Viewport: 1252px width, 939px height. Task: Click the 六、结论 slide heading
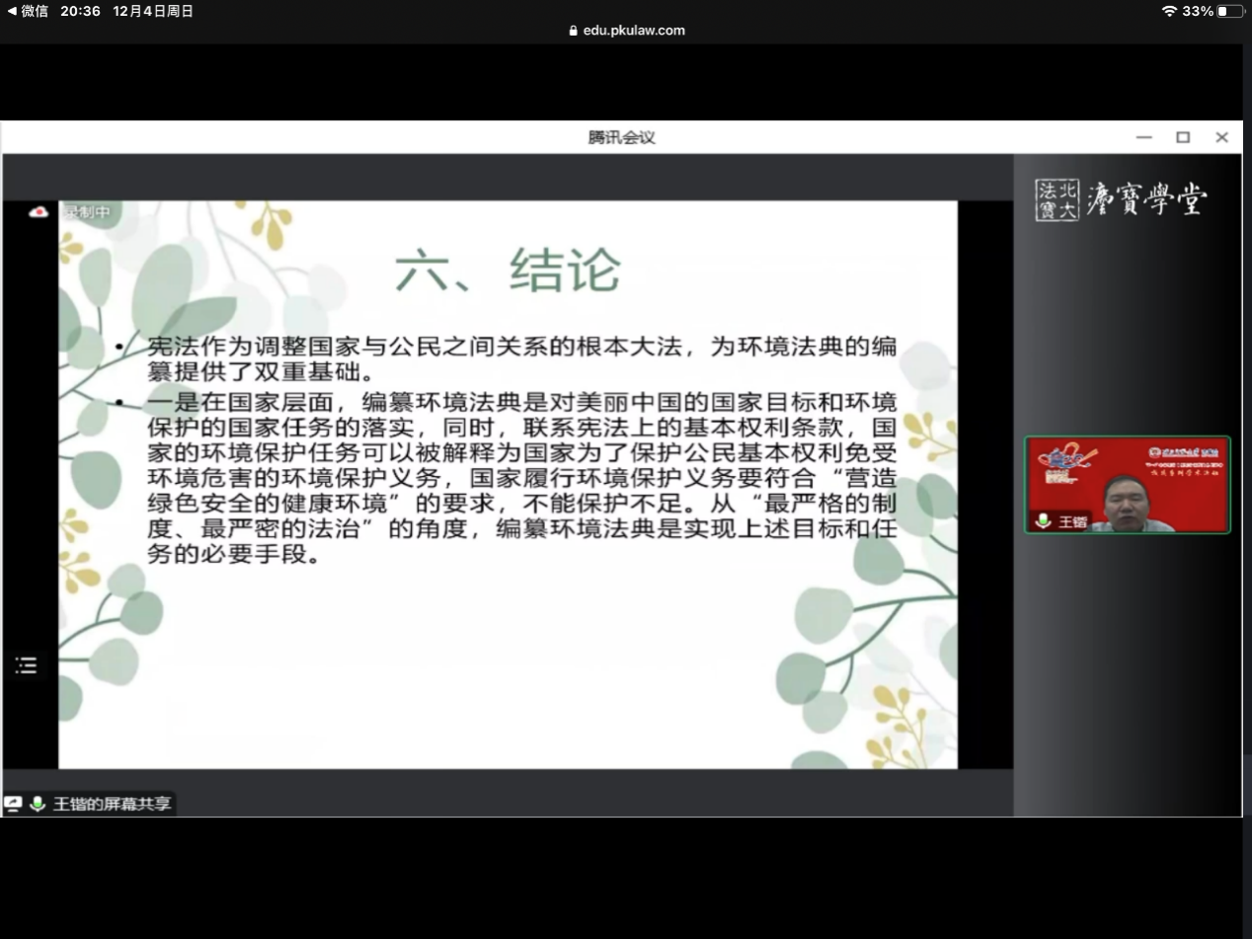coord(508,270)
